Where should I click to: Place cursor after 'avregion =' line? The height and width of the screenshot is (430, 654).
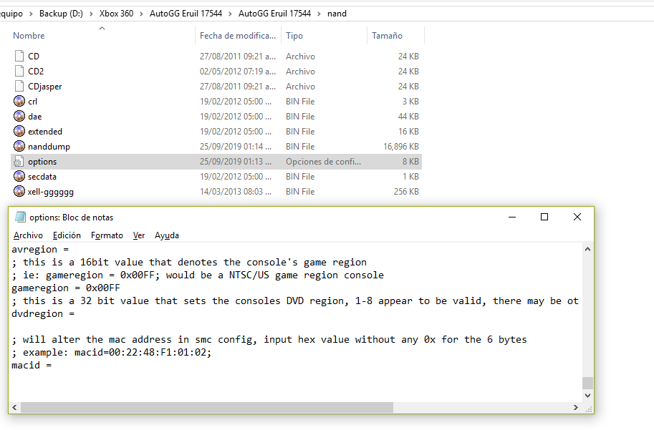(x=70, y=249)
